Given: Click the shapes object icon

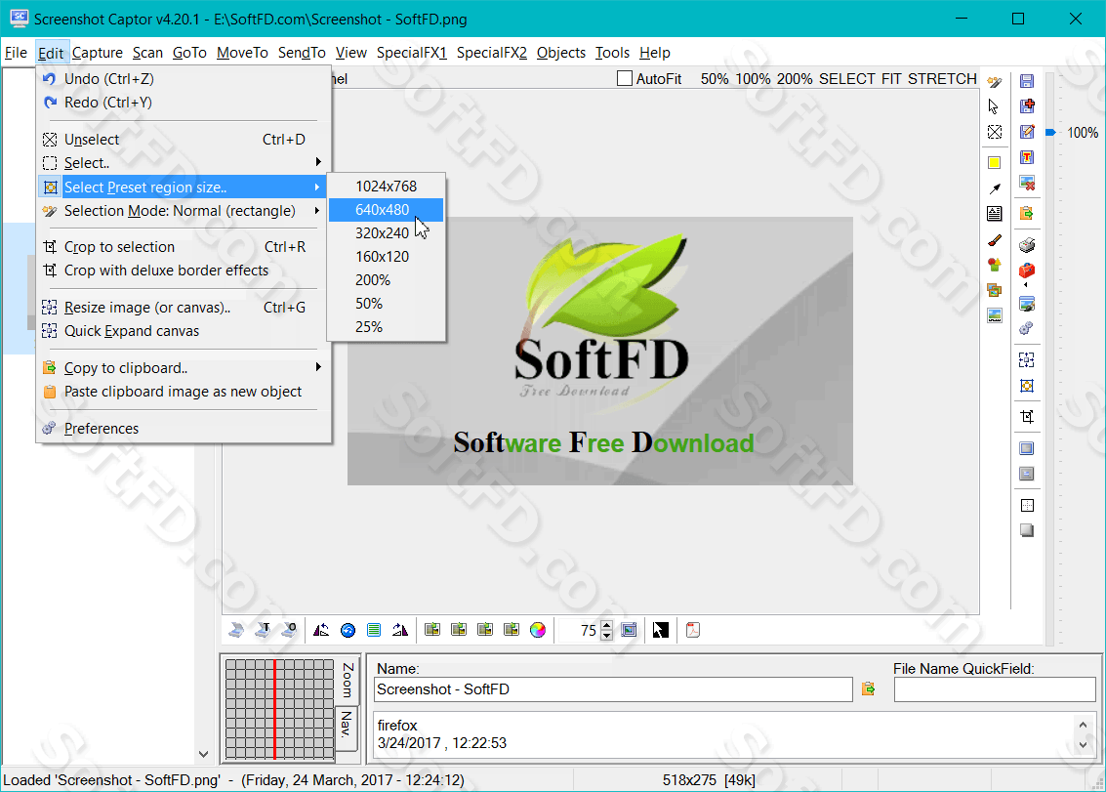Looking at the screenshot, I should coord(995,265).
